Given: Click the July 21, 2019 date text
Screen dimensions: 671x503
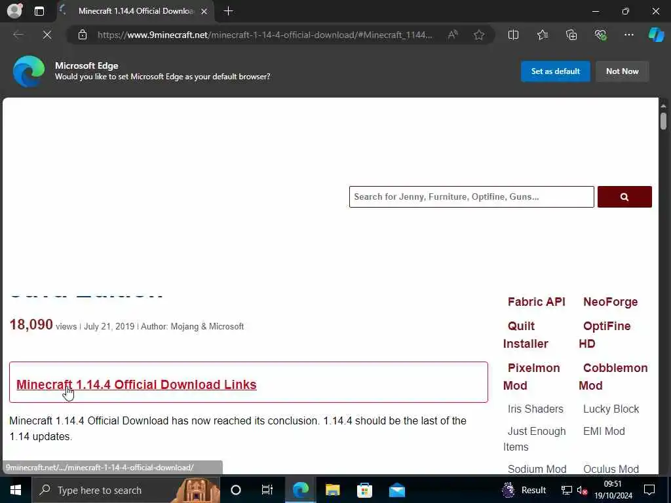Looking at the screenshot, I should 109,326.
